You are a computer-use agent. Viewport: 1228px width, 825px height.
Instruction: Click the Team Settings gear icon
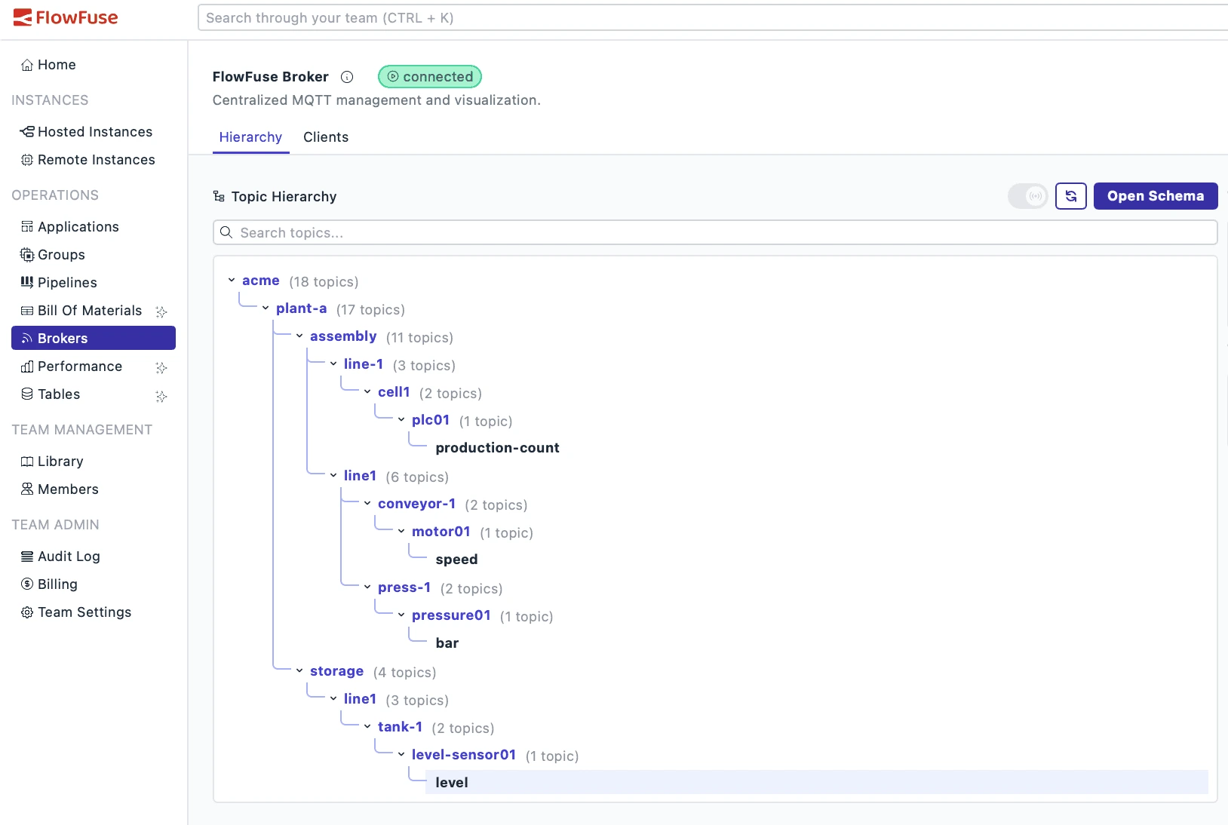27,612
